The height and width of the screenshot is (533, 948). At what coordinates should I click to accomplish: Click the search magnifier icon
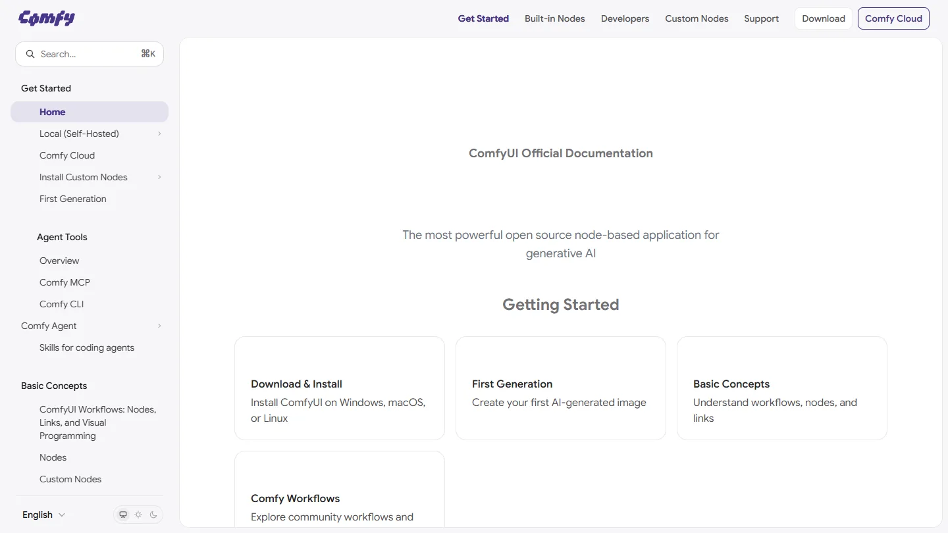click(x=30, y=54)
